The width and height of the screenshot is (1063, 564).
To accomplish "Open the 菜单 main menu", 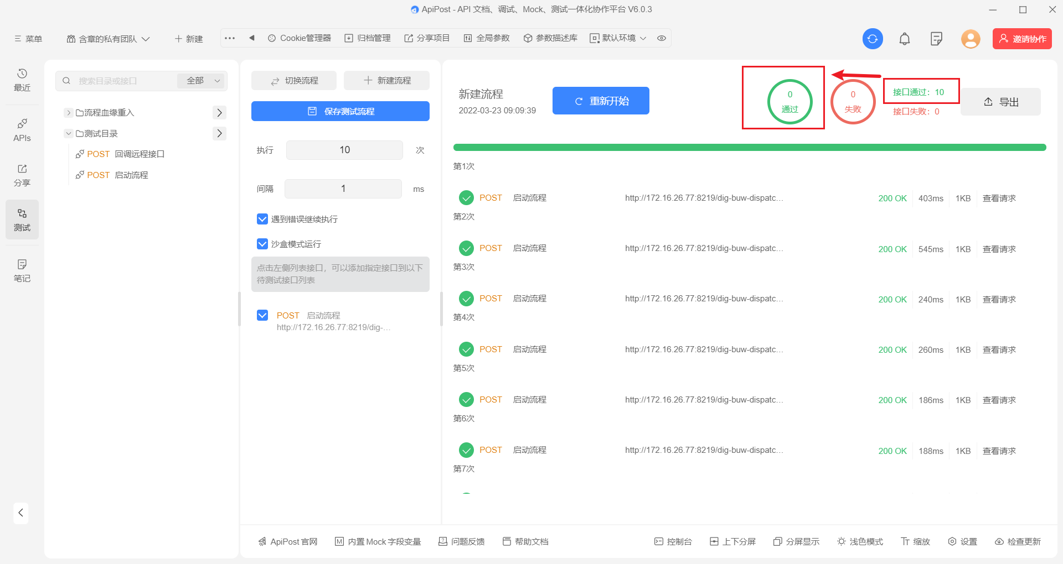I will [28, 39].
